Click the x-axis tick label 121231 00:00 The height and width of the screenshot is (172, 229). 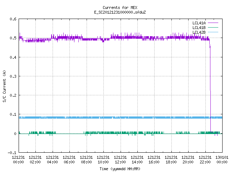pos(18,159)
